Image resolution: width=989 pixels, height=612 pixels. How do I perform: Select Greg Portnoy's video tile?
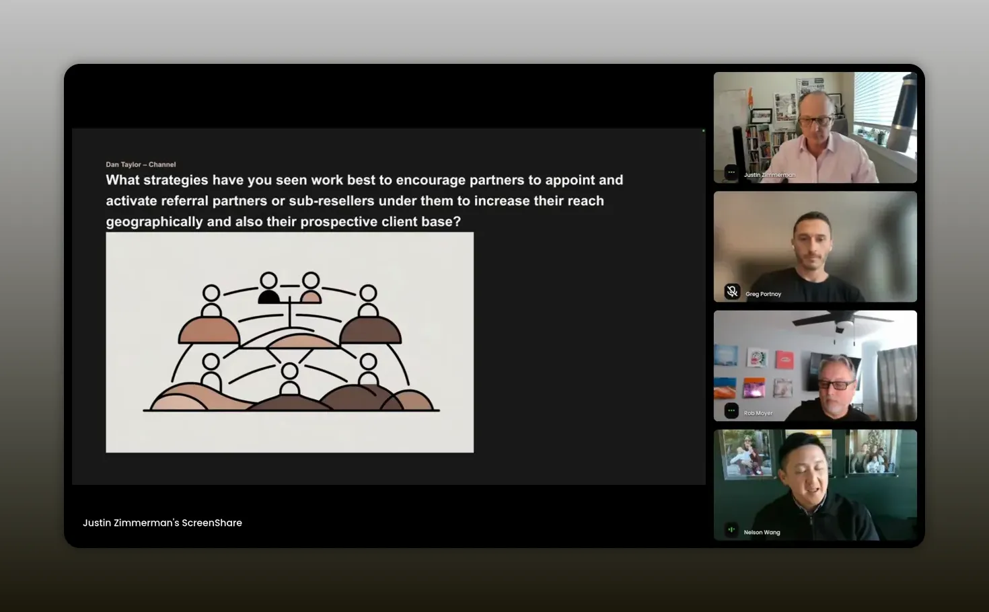(x=815, y=246)
